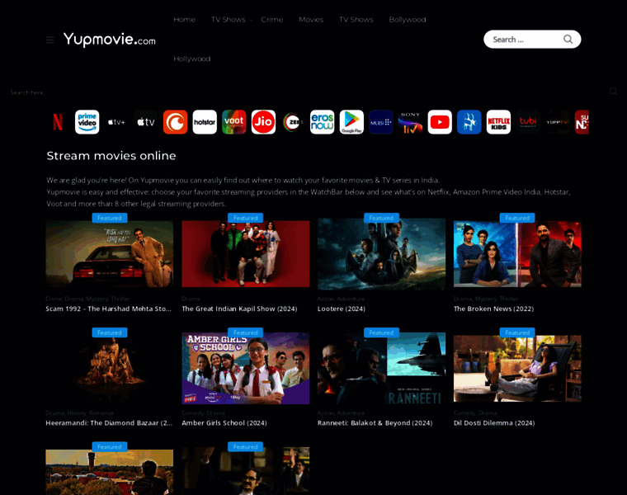Viewport: 627px width, 495px height.
Task: Open Ranneeti: Balakot & Beyond (2024) title
Action: pos(375,423)
